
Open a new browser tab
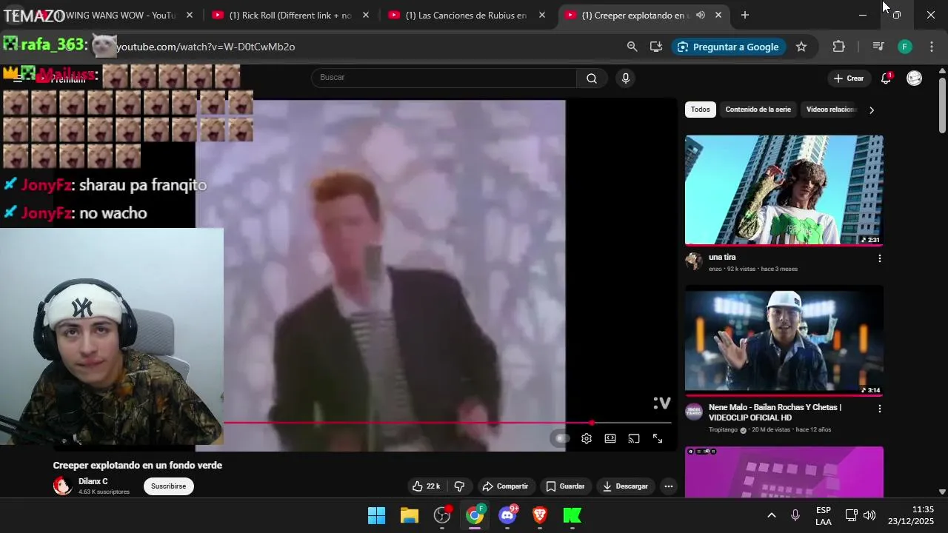click(745, 15)
